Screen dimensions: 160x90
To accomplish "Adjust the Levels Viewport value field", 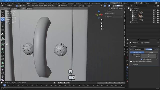I will point(149,55).
